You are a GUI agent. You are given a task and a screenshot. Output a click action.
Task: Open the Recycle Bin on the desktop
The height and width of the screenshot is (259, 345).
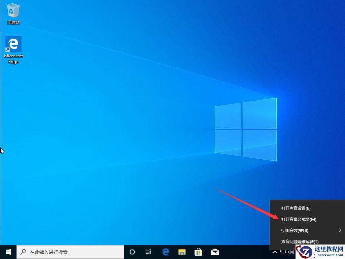pyautogui.click(x=13, y=12)
